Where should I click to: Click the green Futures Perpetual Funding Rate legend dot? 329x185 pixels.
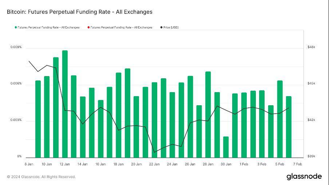click(16, 27)
